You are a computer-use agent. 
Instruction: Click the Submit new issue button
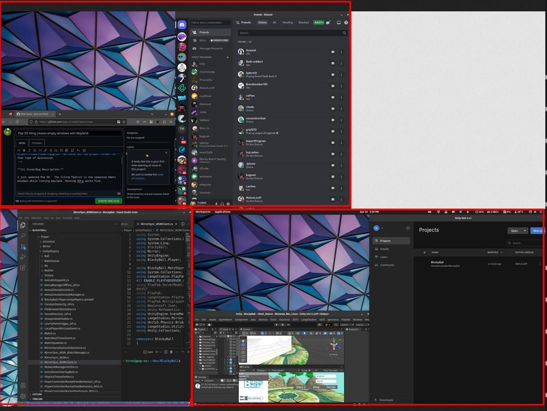pyautogui.click(x=107, y=201)
